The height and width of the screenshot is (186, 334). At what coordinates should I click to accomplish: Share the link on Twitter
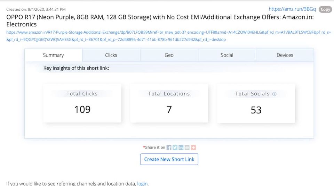175,147
